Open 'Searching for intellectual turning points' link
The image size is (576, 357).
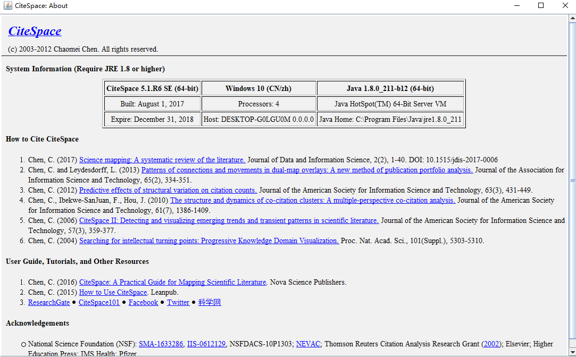[209, 241]
